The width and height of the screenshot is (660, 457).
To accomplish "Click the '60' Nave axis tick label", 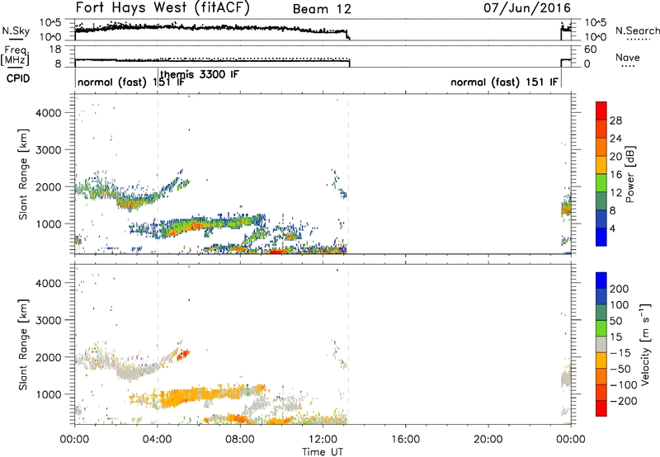I will pos(591,49).
